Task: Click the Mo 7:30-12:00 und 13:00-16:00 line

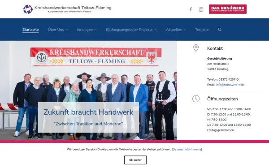Action: click(x=229, y=109)
